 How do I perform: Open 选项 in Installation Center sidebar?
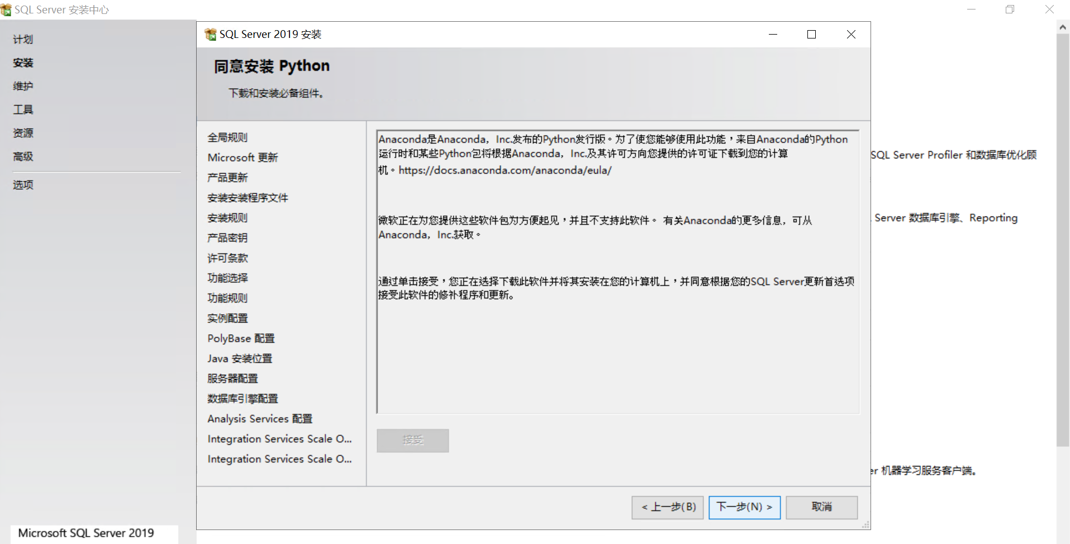pyautogui.click(x=23, y=185)
